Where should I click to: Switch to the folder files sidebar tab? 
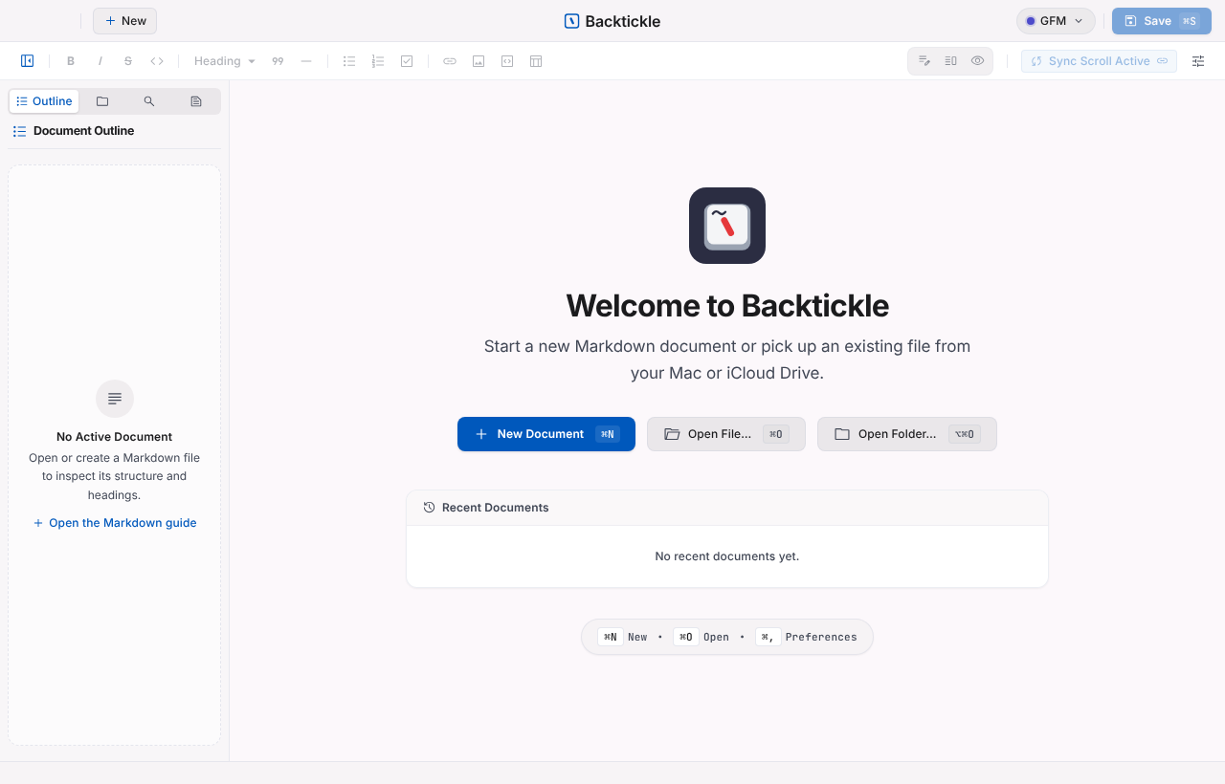(102, 101)
